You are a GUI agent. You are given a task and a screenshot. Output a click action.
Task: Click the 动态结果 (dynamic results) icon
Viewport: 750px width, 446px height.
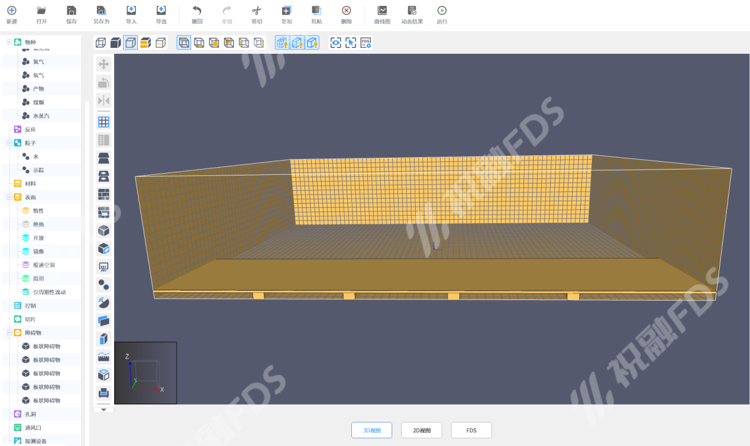coord(412,11)
